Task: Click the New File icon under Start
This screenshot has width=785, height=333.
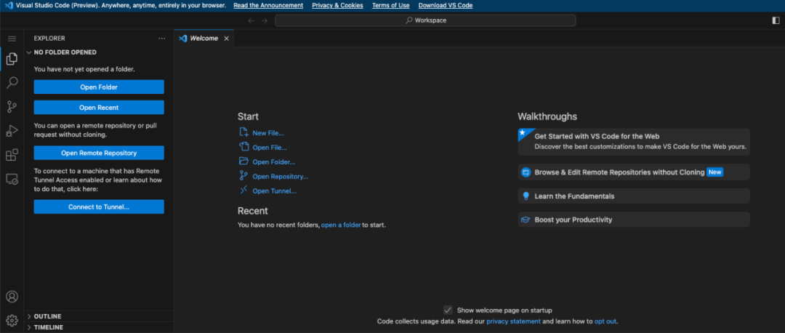Action: pos(243,133)
